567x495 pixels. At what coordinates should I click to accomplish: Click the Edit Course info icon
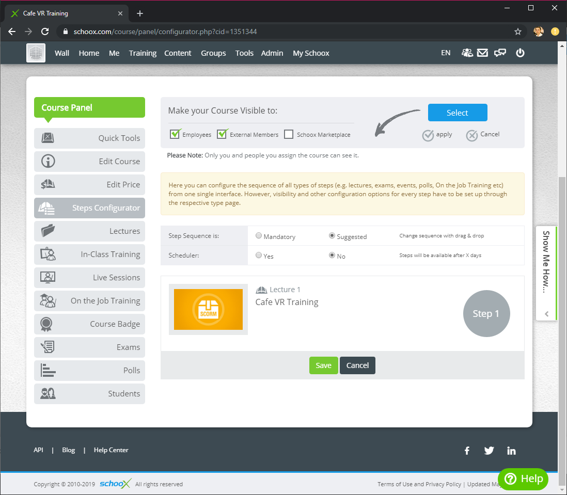tap(48, 161)
